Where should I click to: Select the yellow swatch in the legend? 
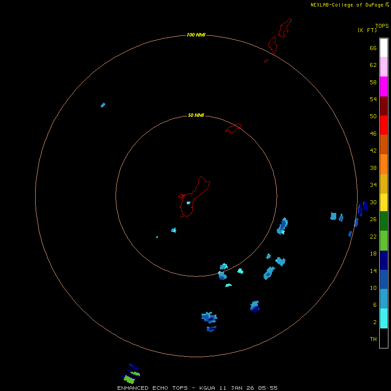pyautogui.click(x=384, y=202)
